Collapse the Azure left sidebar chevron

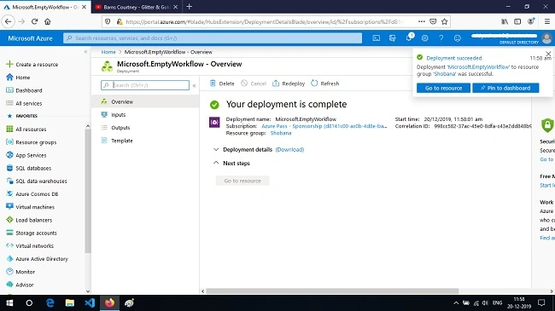85,52
